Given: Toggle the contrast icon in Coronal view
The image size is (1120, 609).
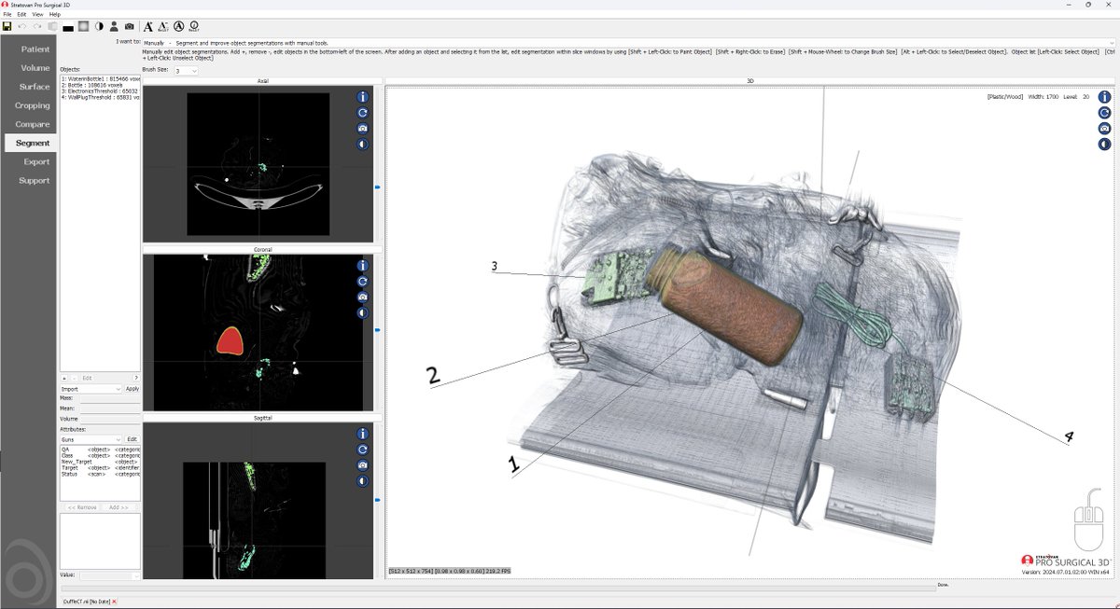Looking at the screenshot, I should pyautogui.click(x=362, y=313).
